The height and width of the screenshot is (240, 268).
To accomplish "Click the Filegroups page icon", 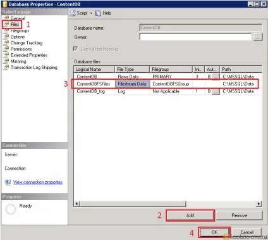I will (x=6, y=31).
